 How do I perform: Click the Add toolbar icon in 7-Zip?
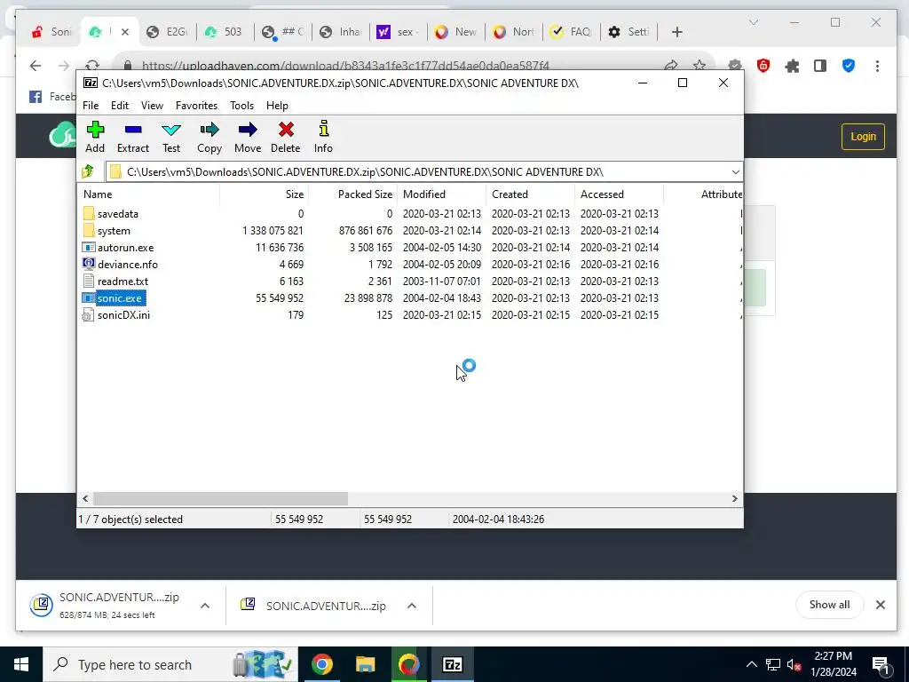click(95, 137)
